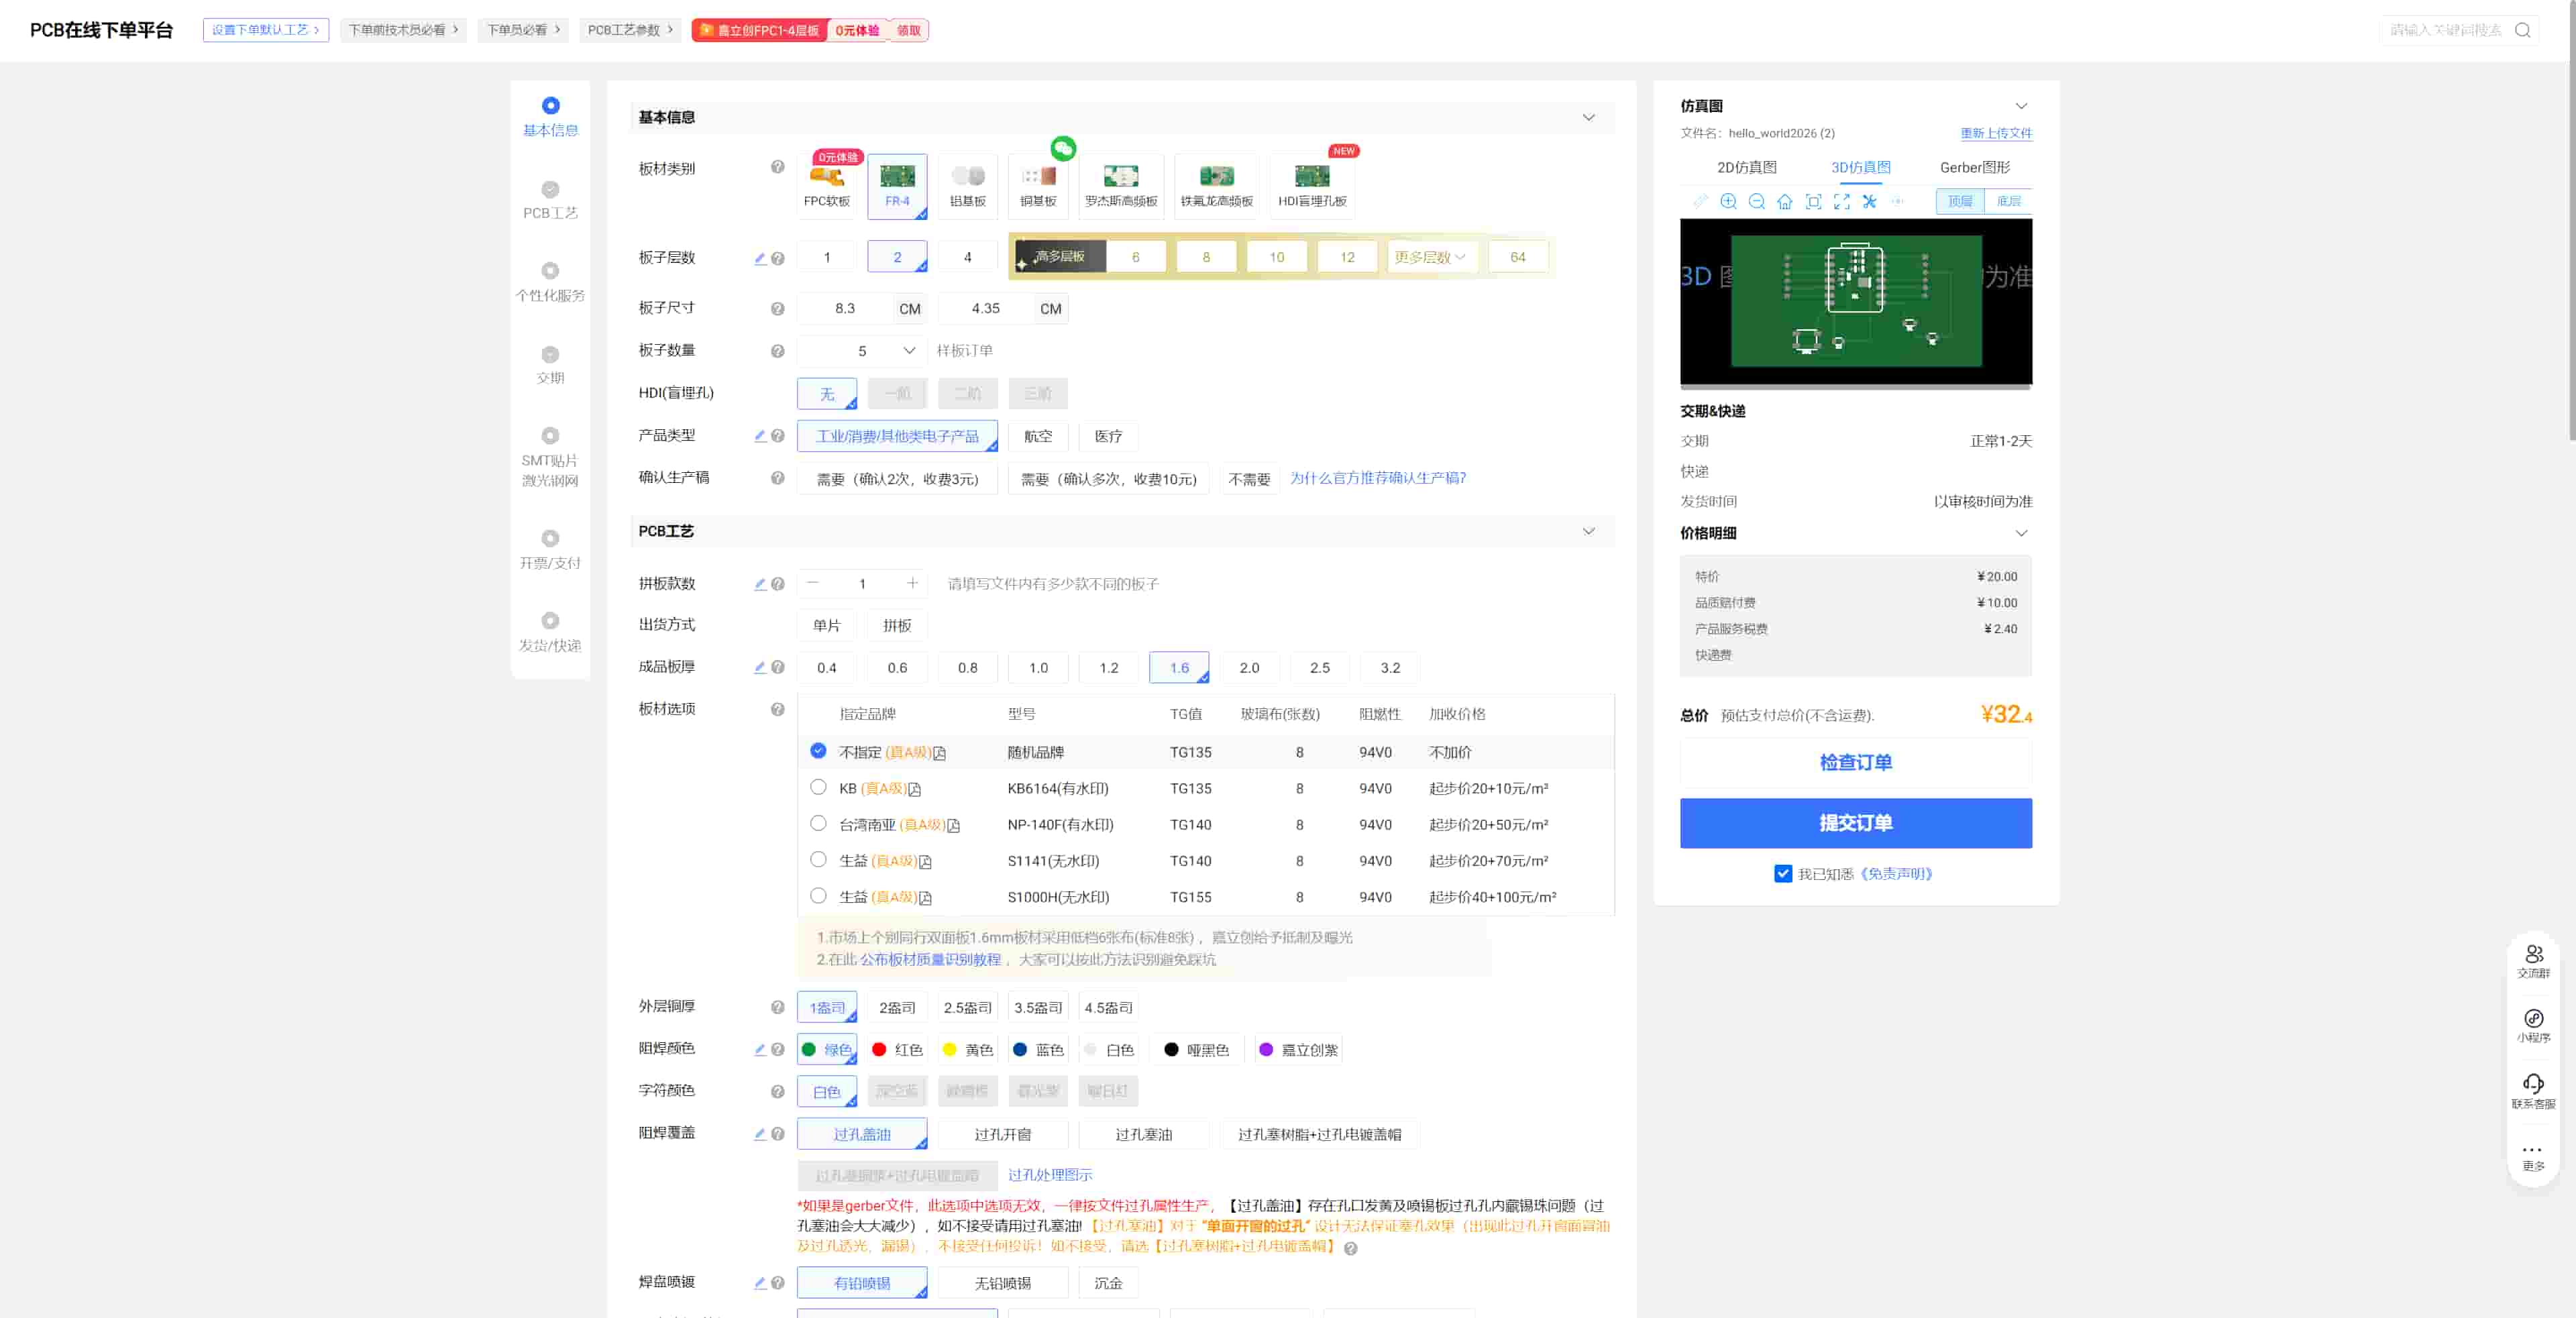This screenshot has height=1318, width=2576.
Task: Uncheck the 我已知悉 免责声明 checkbox
Action: click(1783, 874)
